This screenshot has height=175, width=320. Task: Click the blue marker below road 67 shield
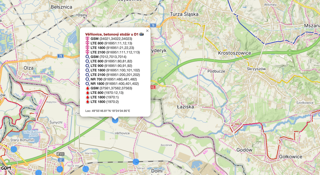pos(60,169)
